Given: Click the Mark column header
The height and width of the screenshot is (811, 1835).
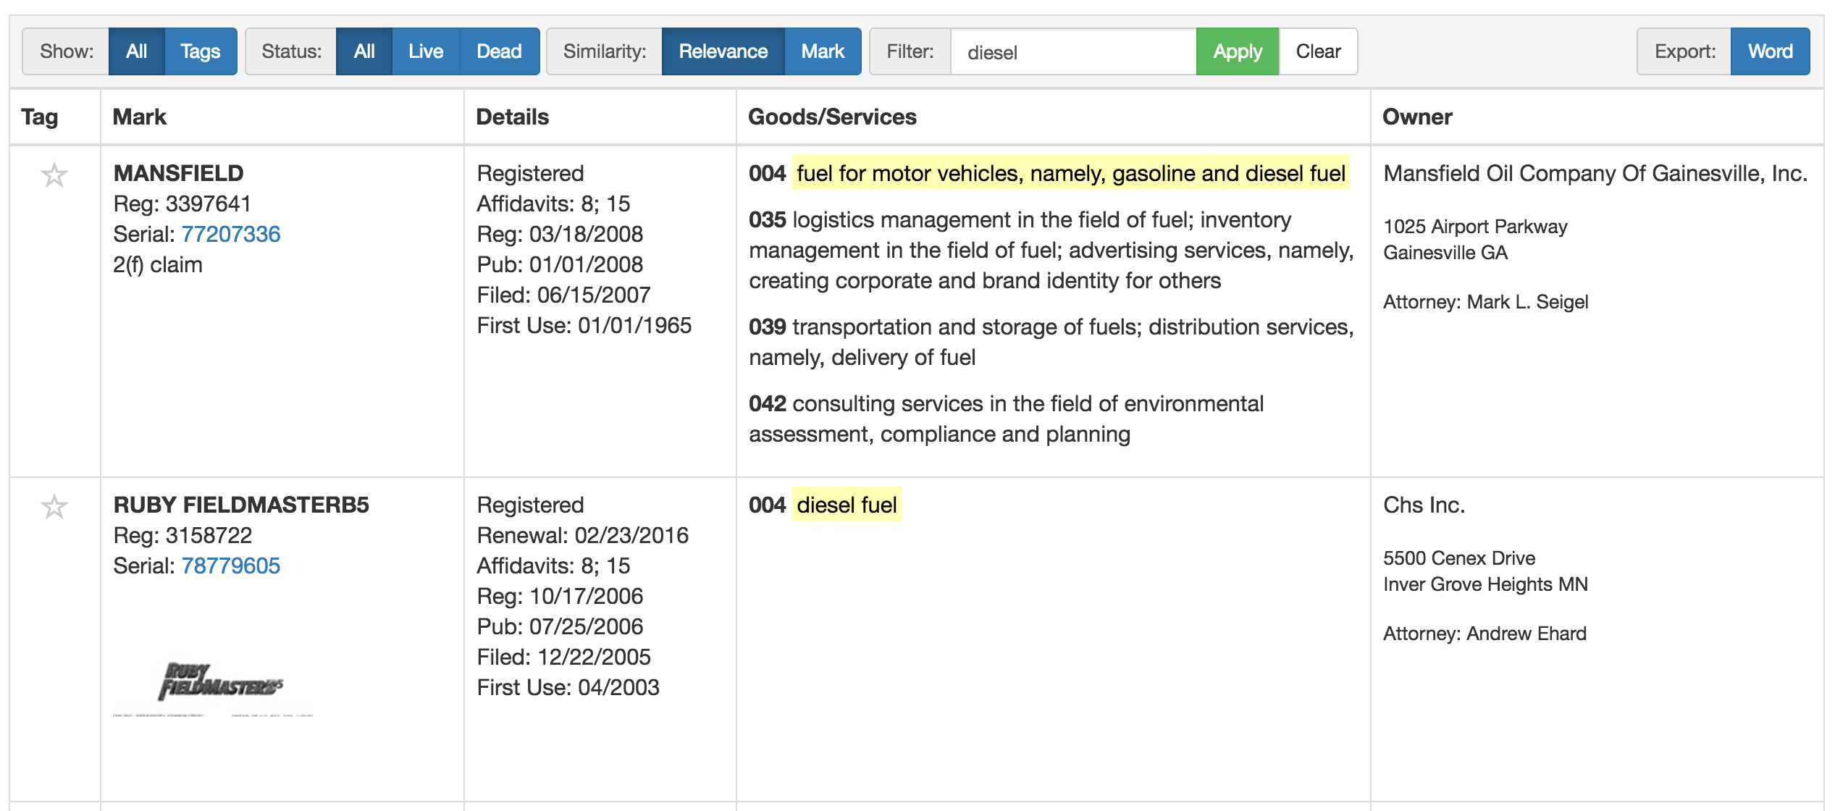Looking at the screenshot, I should pos(140,117).
